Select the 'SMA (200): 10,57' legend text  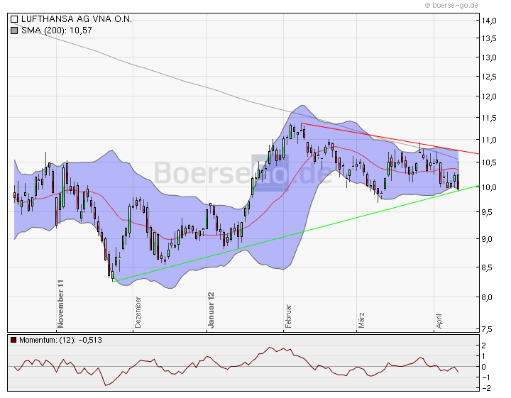click(x=57, y=31)
